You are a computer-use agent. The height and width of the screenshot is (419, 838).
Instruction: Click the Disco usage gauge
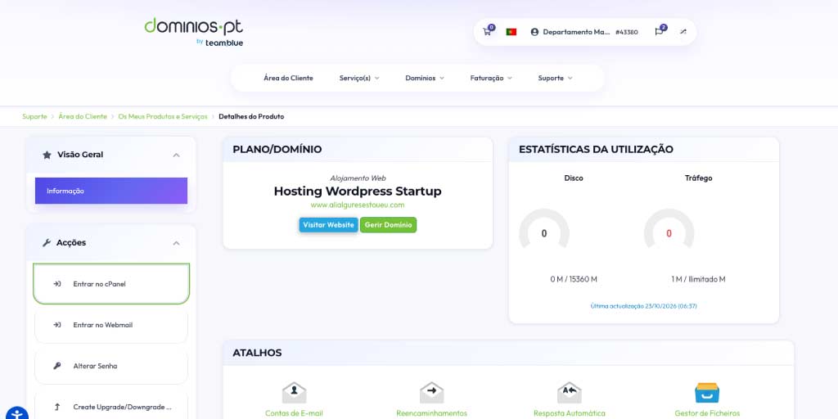544,230
